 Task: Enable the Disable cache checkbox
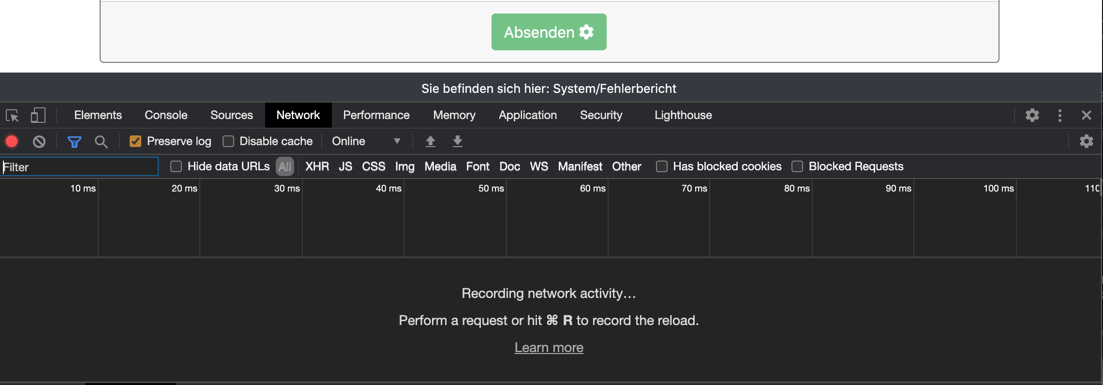pyautogui.click(x=228, y=141)
